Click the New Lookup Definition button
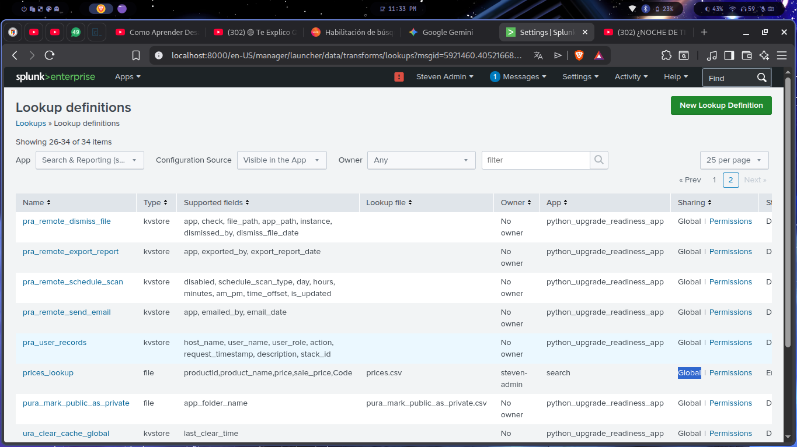Image resolution: width=797 pixels, height=447 pixels. coord(721,105)
